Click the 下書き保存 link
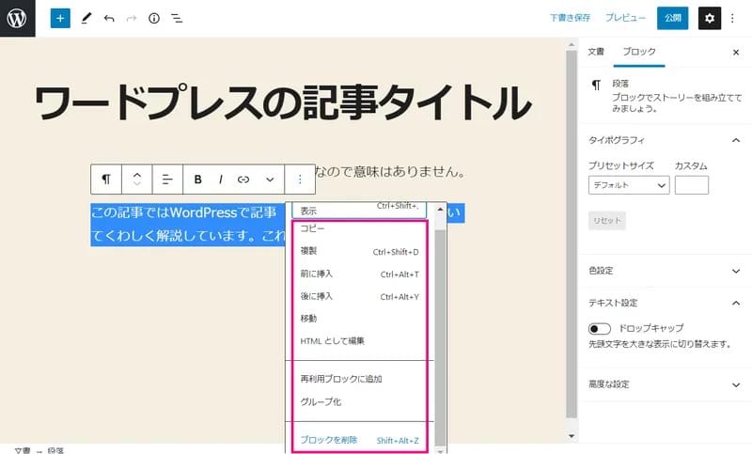The image size is (752, 454). [x=570, y=18]
